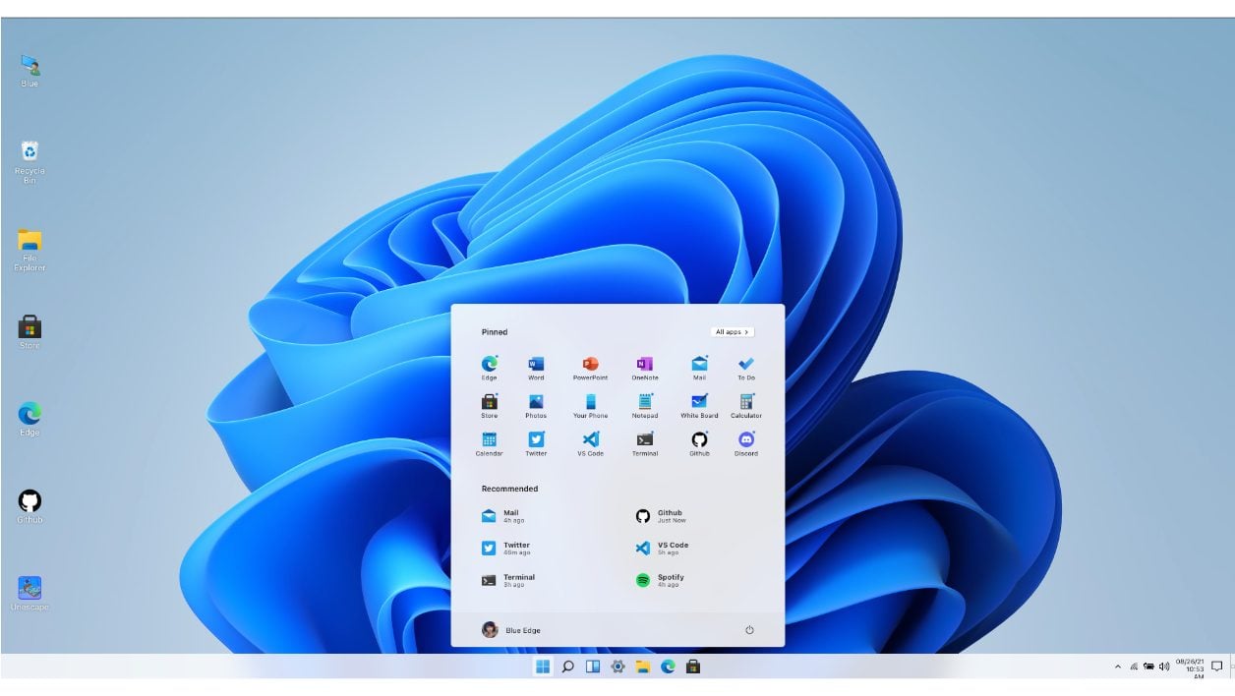This screenshot has width=1235, height=696.
Task: Open Mail in the Pinned section
Action: tap(699, 368)
